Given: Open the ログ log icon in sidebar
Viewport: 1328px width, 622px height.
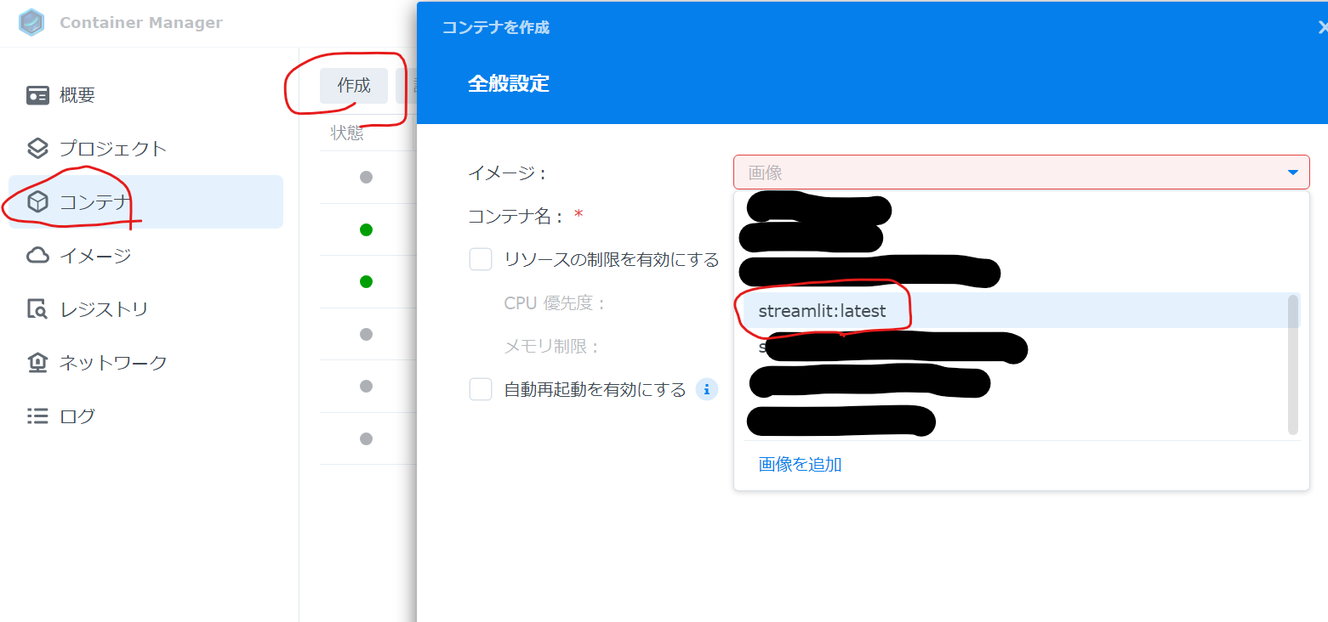Looking at the screenshot, I should pyautogui.click(x=37, y=416).
